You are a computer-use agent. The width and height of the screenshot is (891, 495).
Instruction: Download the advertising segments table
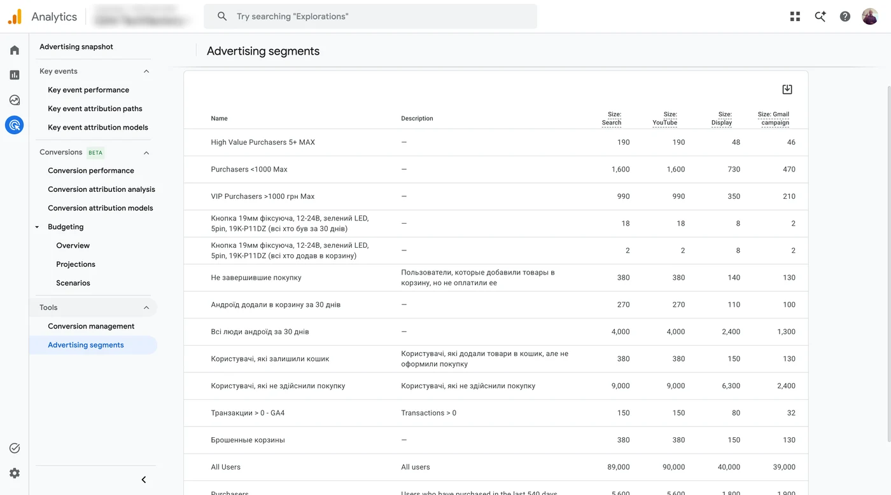[787, 90]
